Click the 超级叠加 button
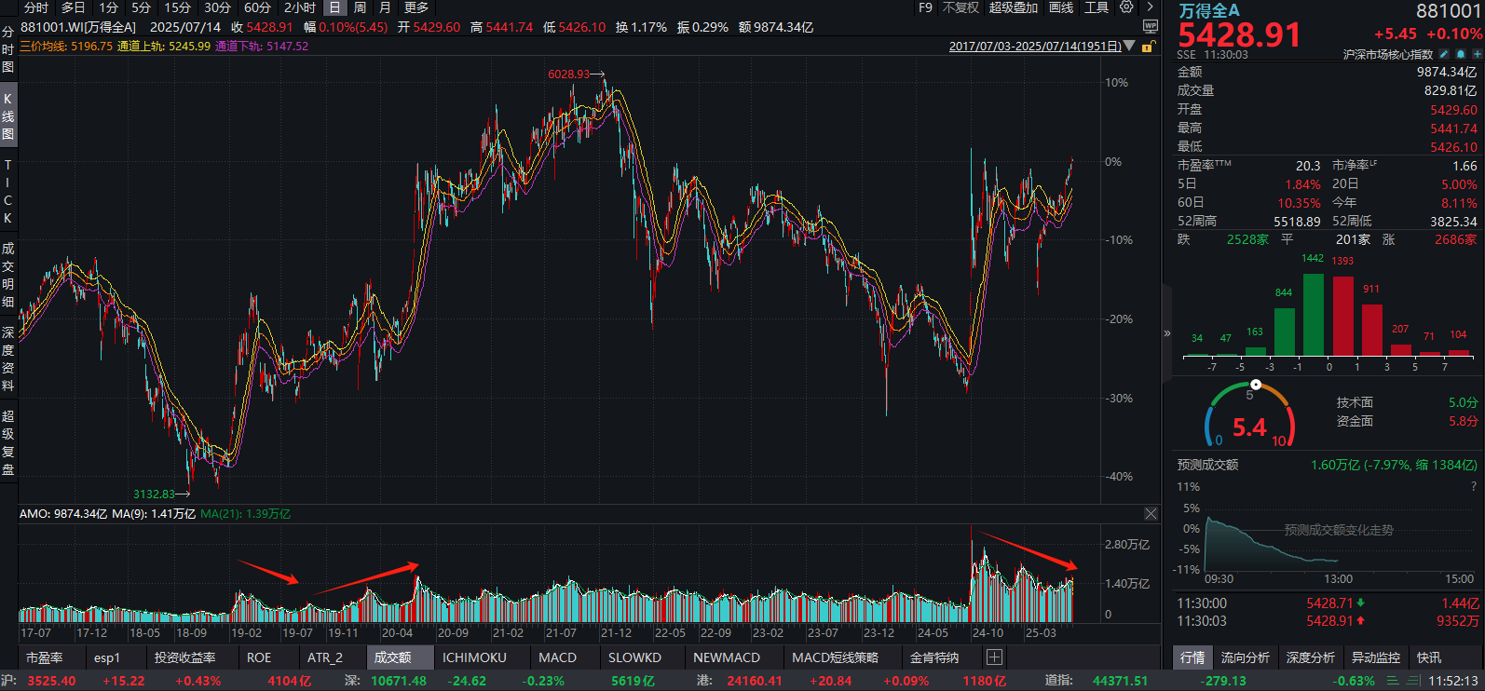Screen dimensions: 1485x691 point(1013,7)
